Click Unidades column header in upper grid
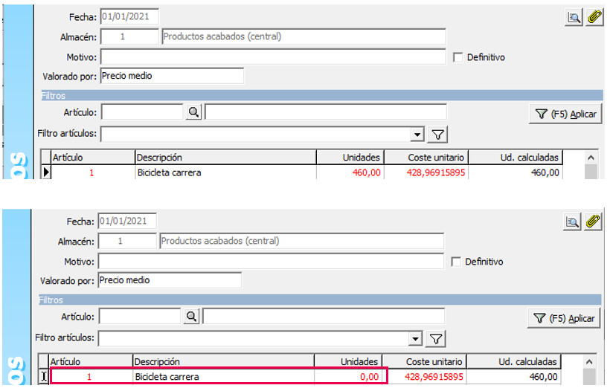This screenshot has width=610, height=391. [x=350, y=158]
